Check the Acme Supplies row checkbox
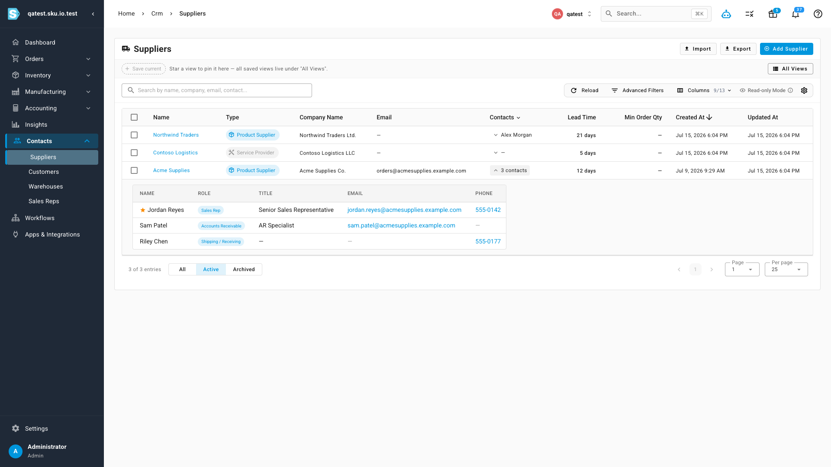831x467 pixels. pos(134,170)
